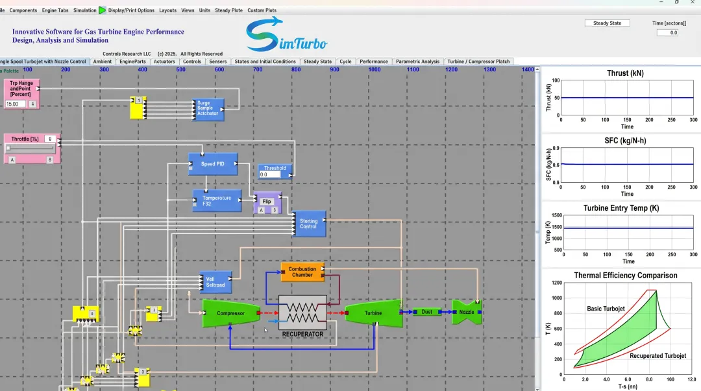This screenshot has height=391, width=701.
Task: Click the Throttle slider track
Action: (30, 148)
